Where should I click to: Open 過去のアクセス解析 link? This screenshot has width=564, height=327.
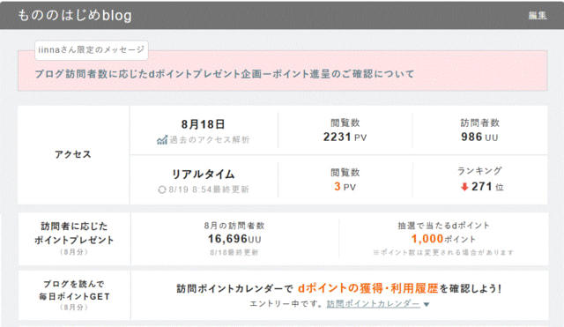coord(210,139)
